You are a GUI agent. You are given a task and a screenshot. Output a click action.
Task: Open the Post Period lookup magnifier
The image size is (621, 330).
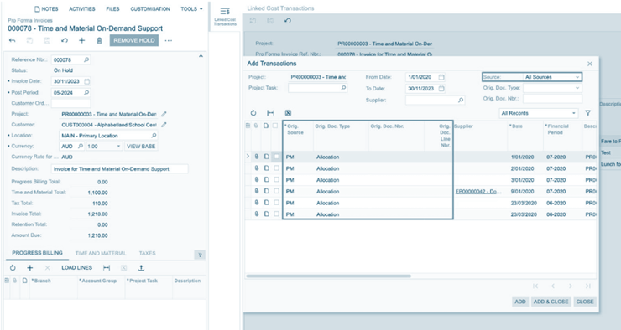pos(86,92)
